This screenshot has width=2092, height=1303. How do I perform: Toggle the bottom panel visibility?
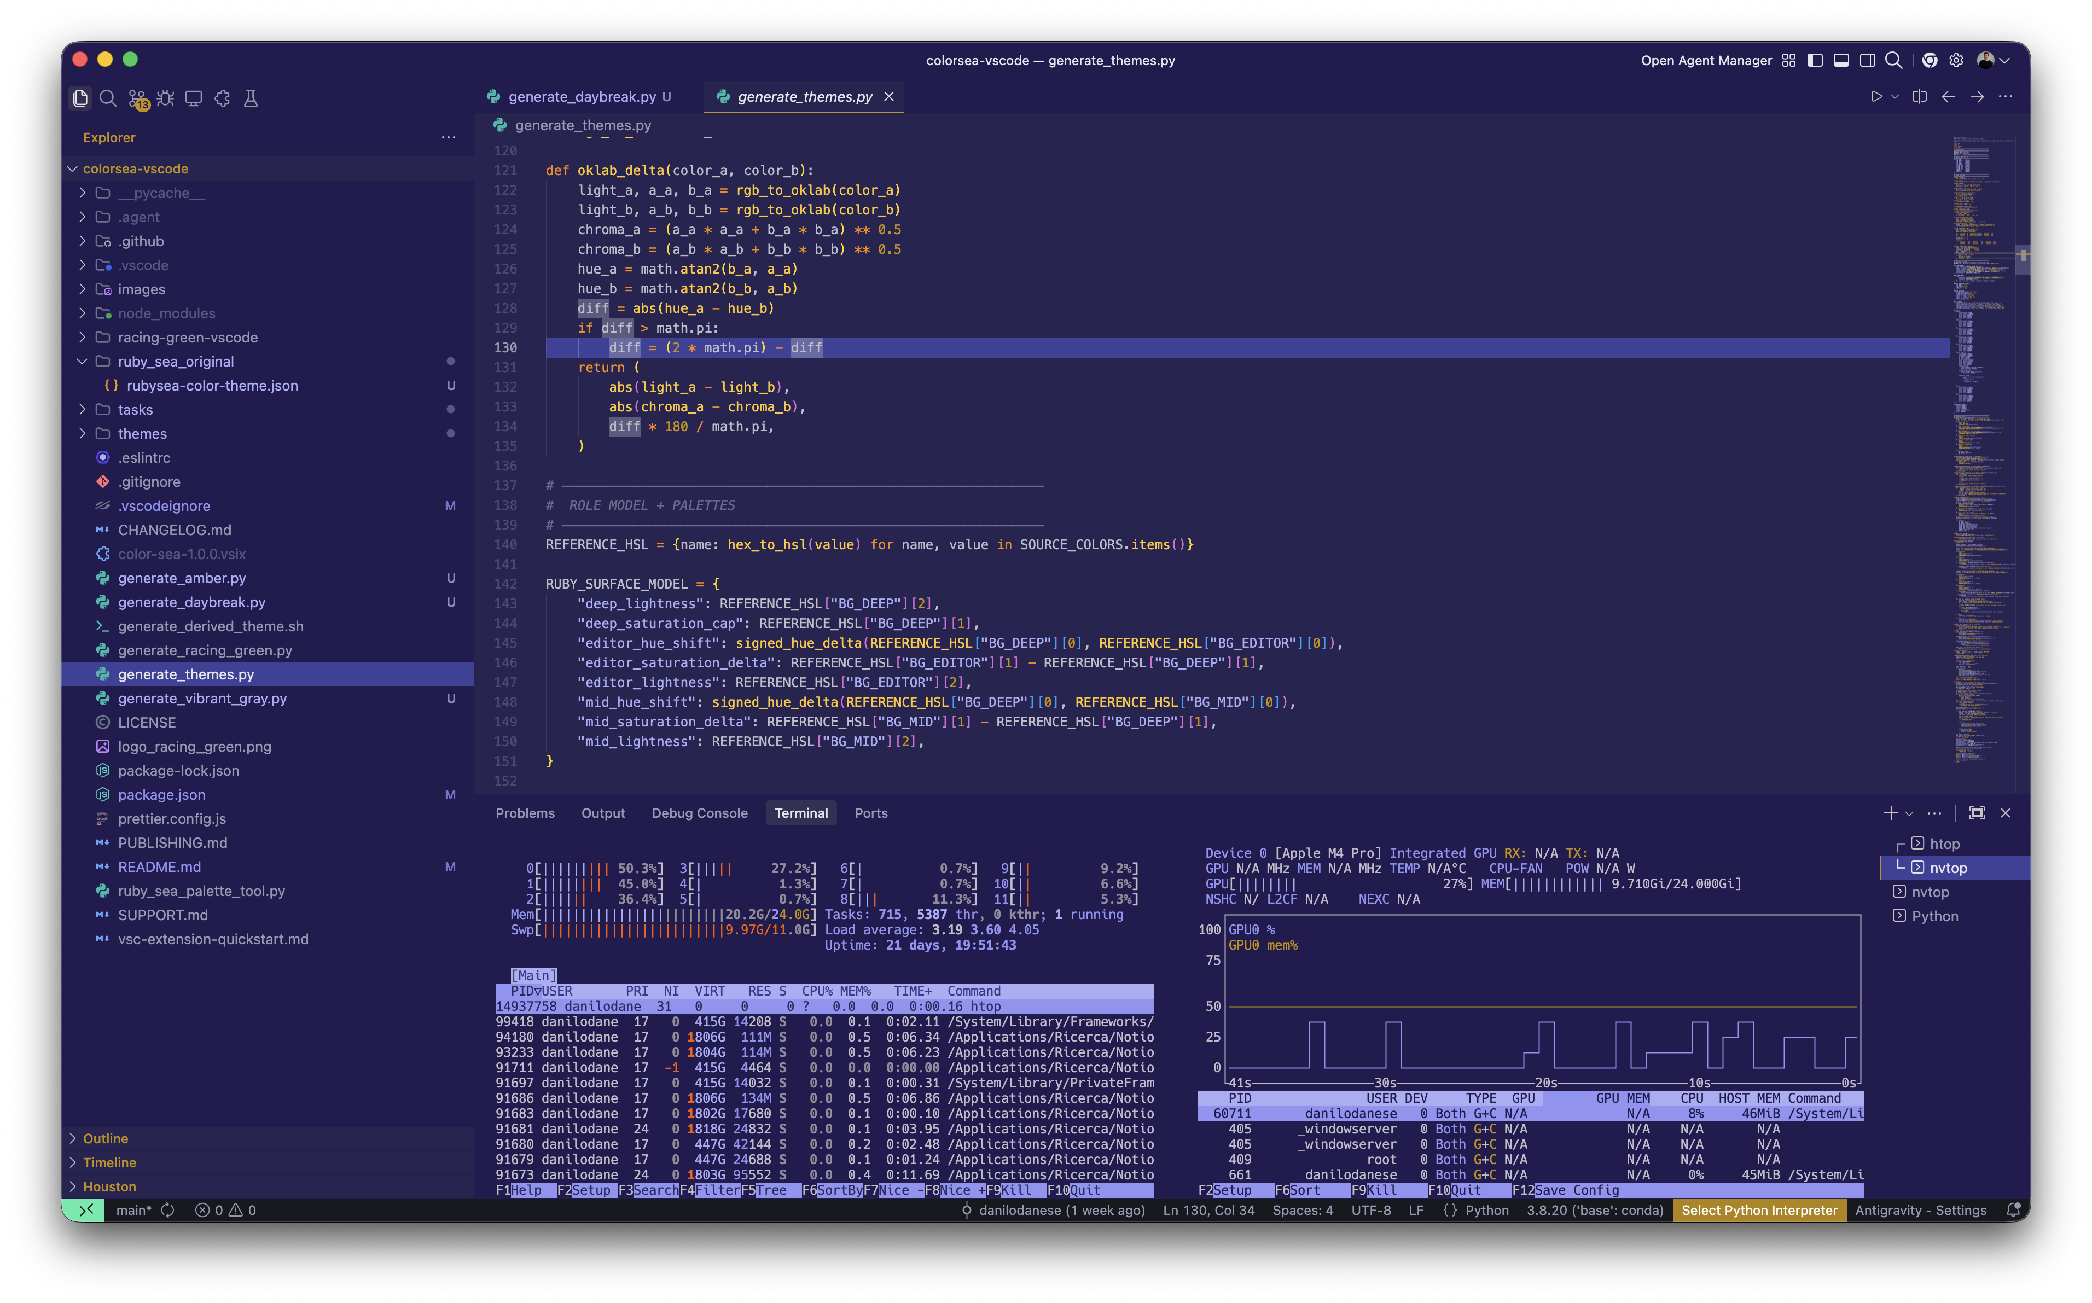click(1841, 60)
